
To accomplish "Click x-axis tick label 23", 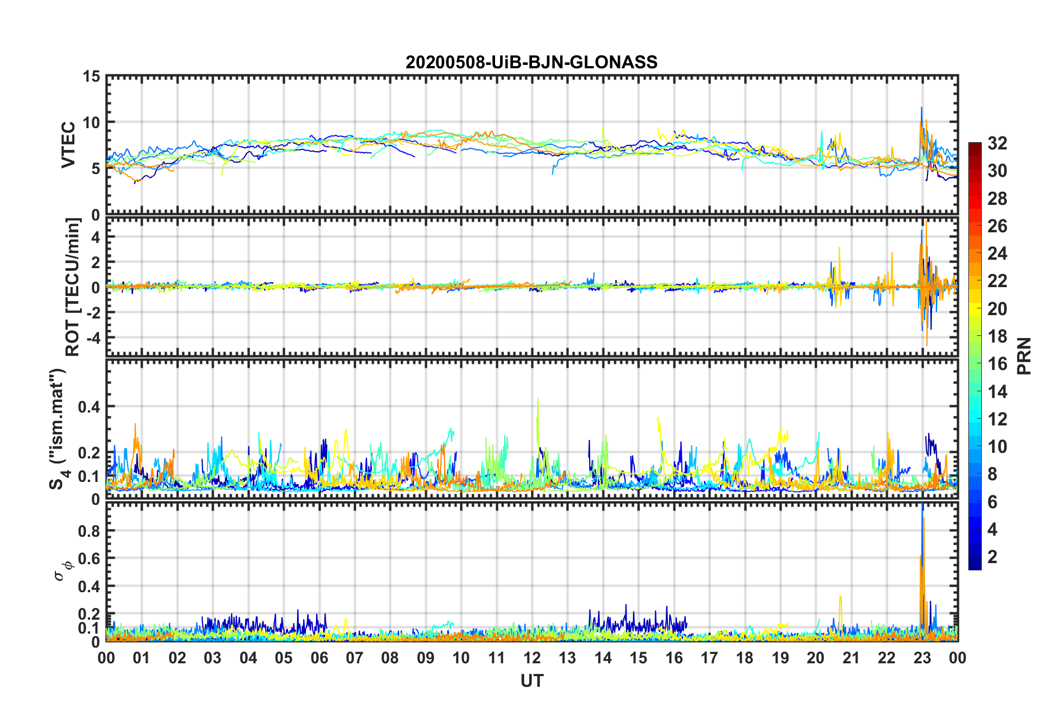I will 922,658.
